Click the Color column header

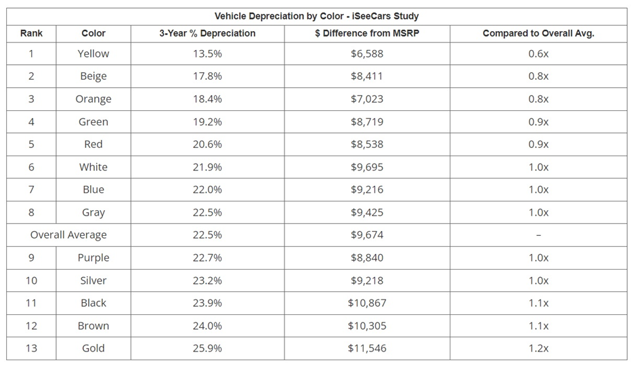pos(93,33)
